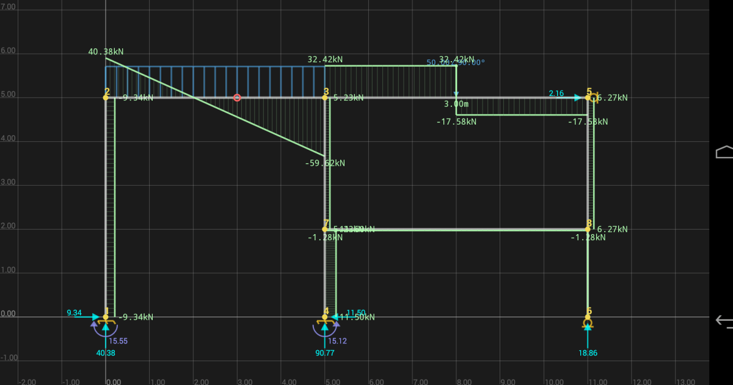733x385 pixels.
Task: Click the 18.86 reaction arrow below node 6
Action: (x=588, y=336)
